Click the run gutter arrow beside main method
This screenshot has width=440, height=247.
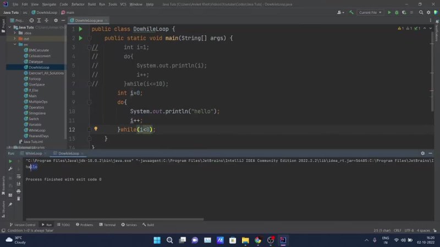pos(80,38)
